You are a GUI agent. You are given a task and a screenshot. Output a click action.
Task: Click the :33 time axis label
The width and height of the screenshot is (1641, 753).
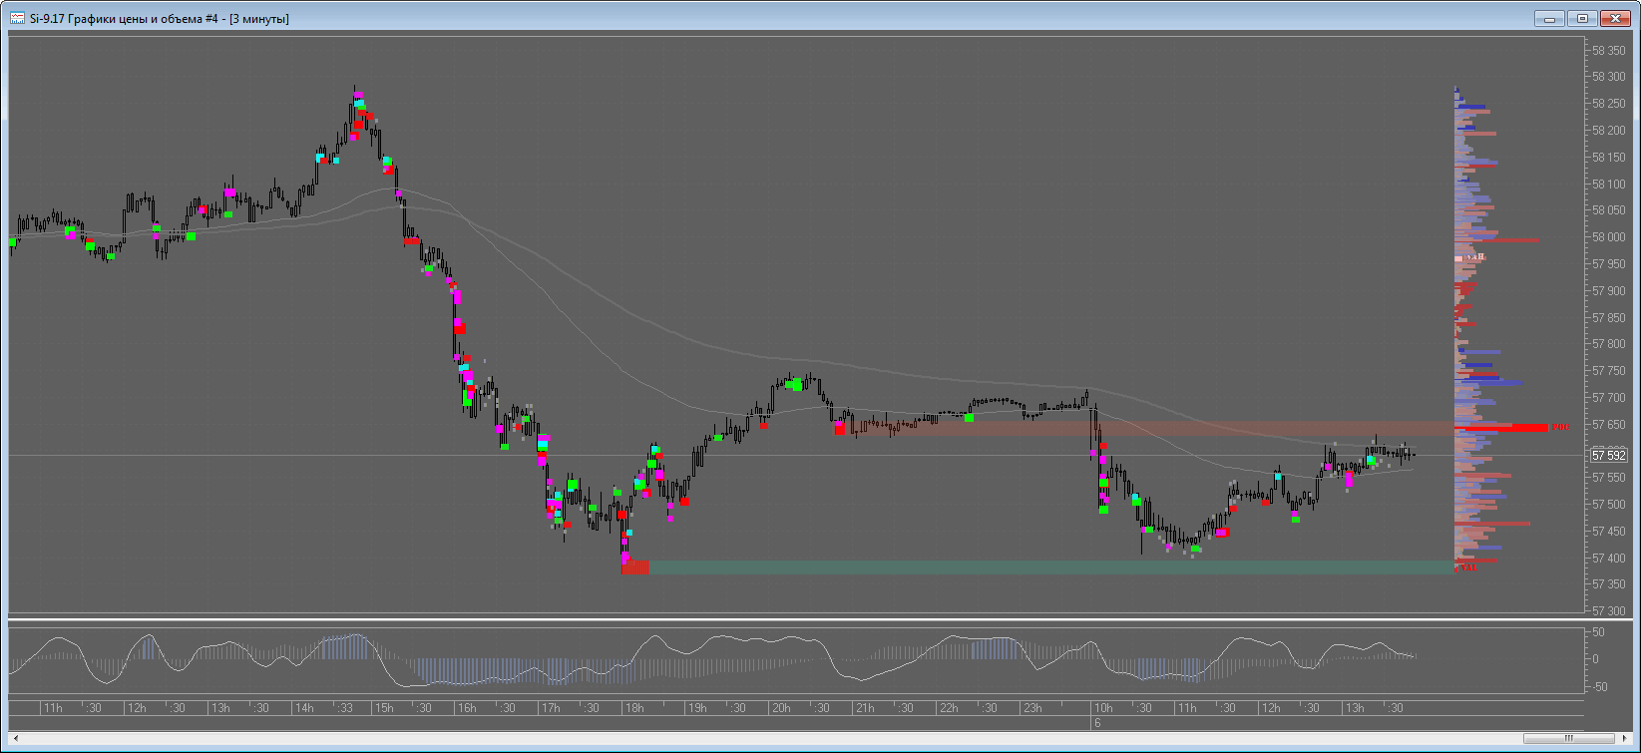point(345,708)
